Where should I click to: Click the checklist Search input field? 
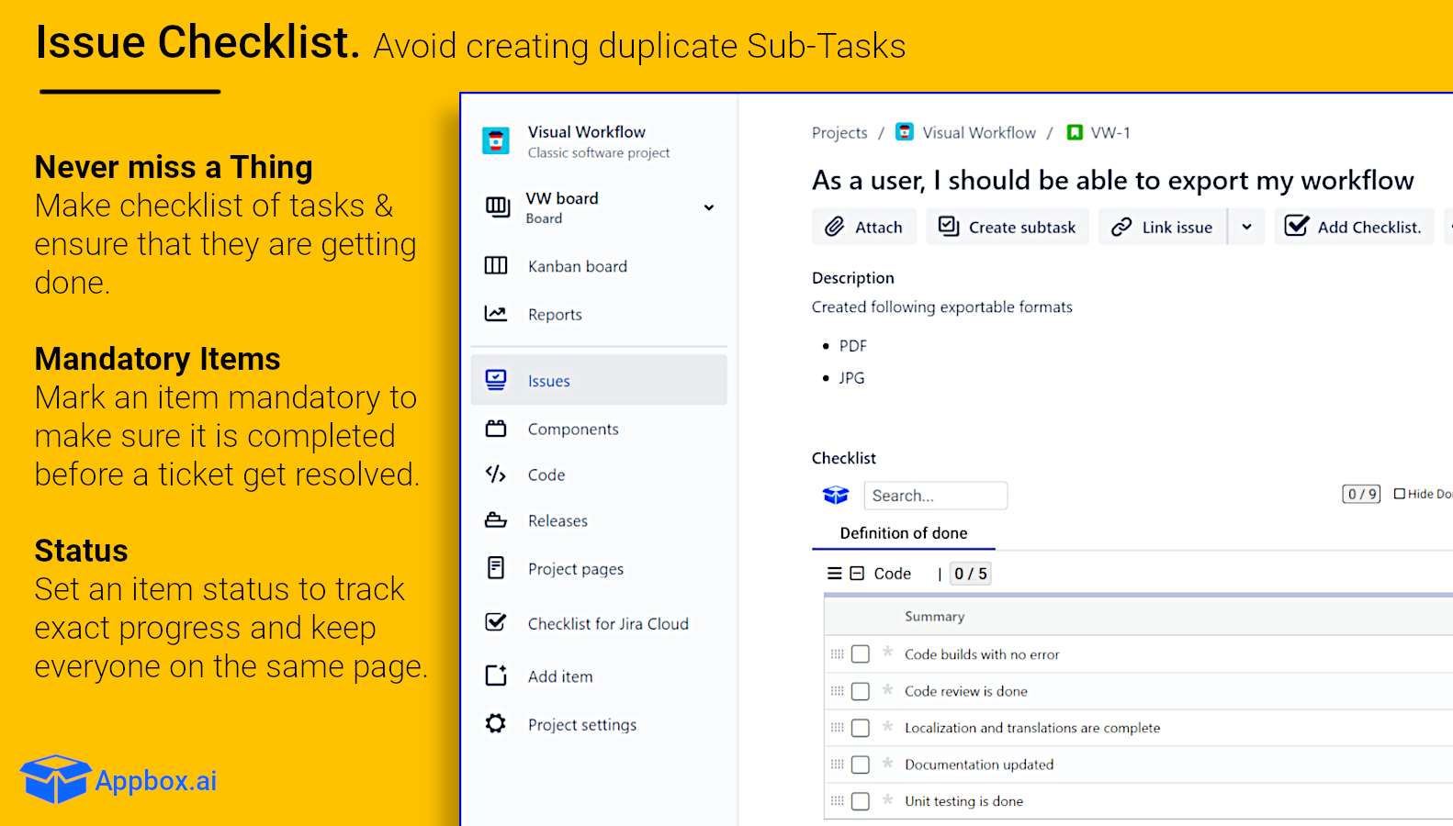(x=935, y=496)
